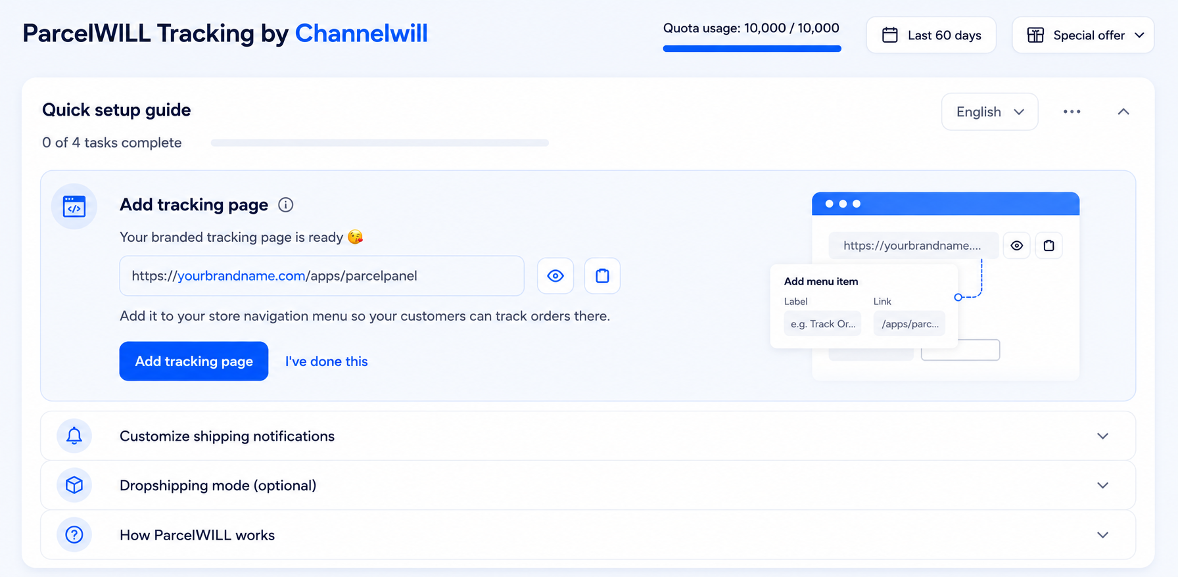Click the clipboard icon in the illustration preview
The image size is (1178, 577).
pyautogui.click(x=1049, y=246)
